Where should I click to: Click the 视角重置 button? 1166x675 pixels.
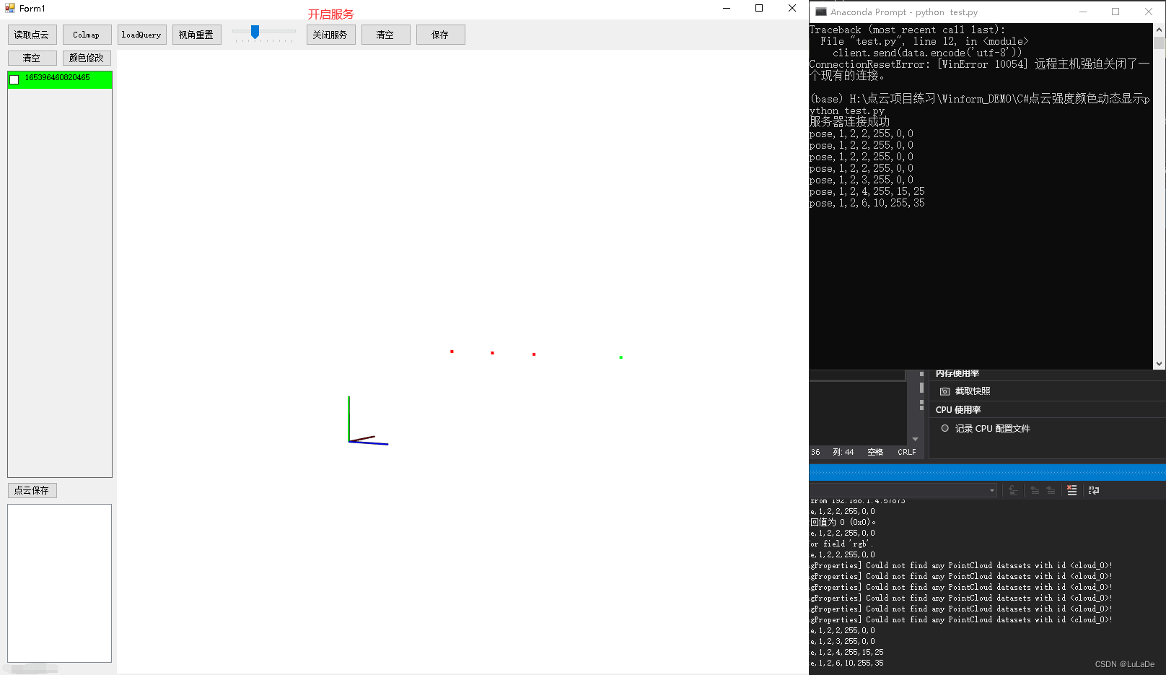196,35
